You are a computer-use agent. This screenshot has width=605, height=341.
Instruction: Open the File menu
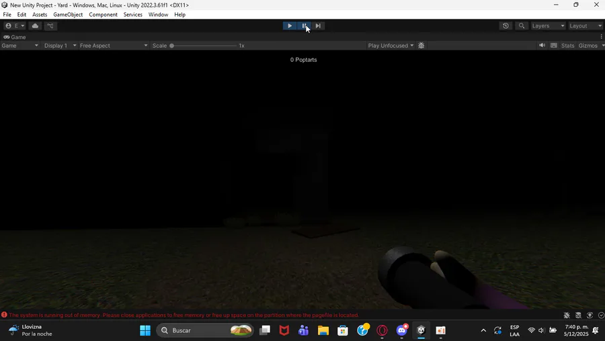coord(7,15)
